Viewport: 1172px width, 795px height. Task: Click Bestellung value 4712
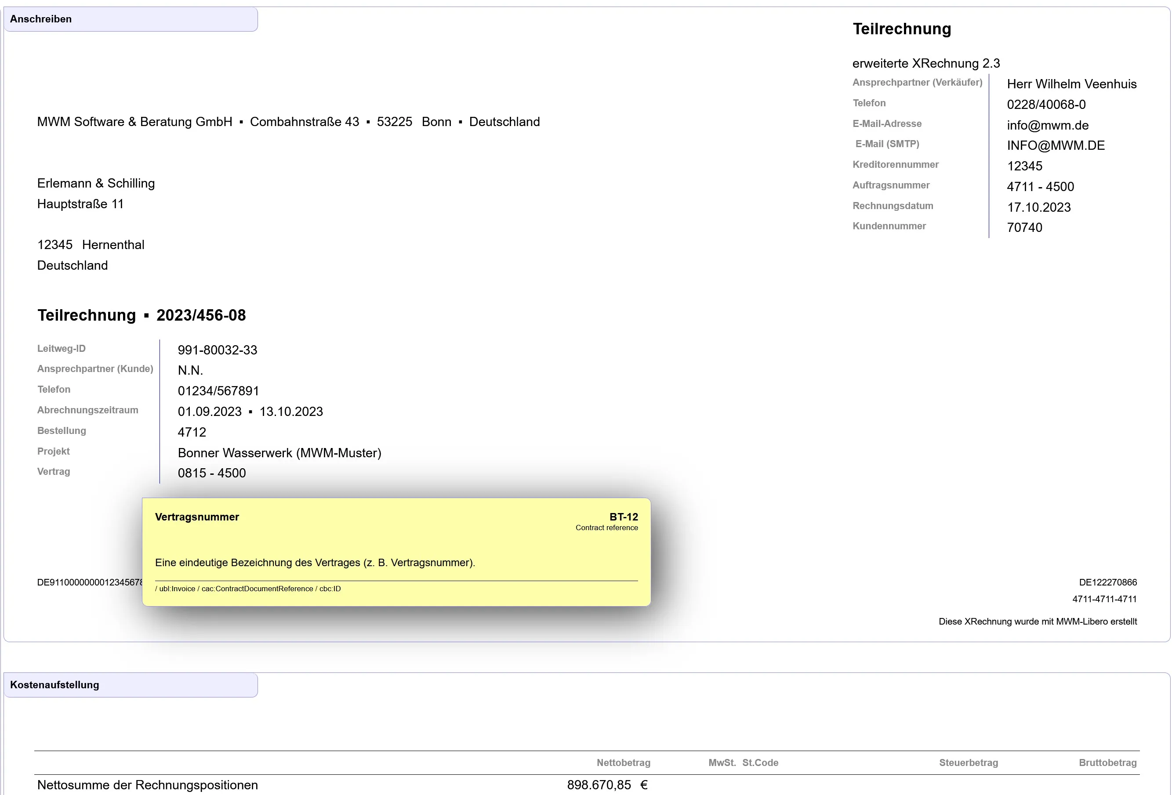pyautogui.click(x=192, y=433)
